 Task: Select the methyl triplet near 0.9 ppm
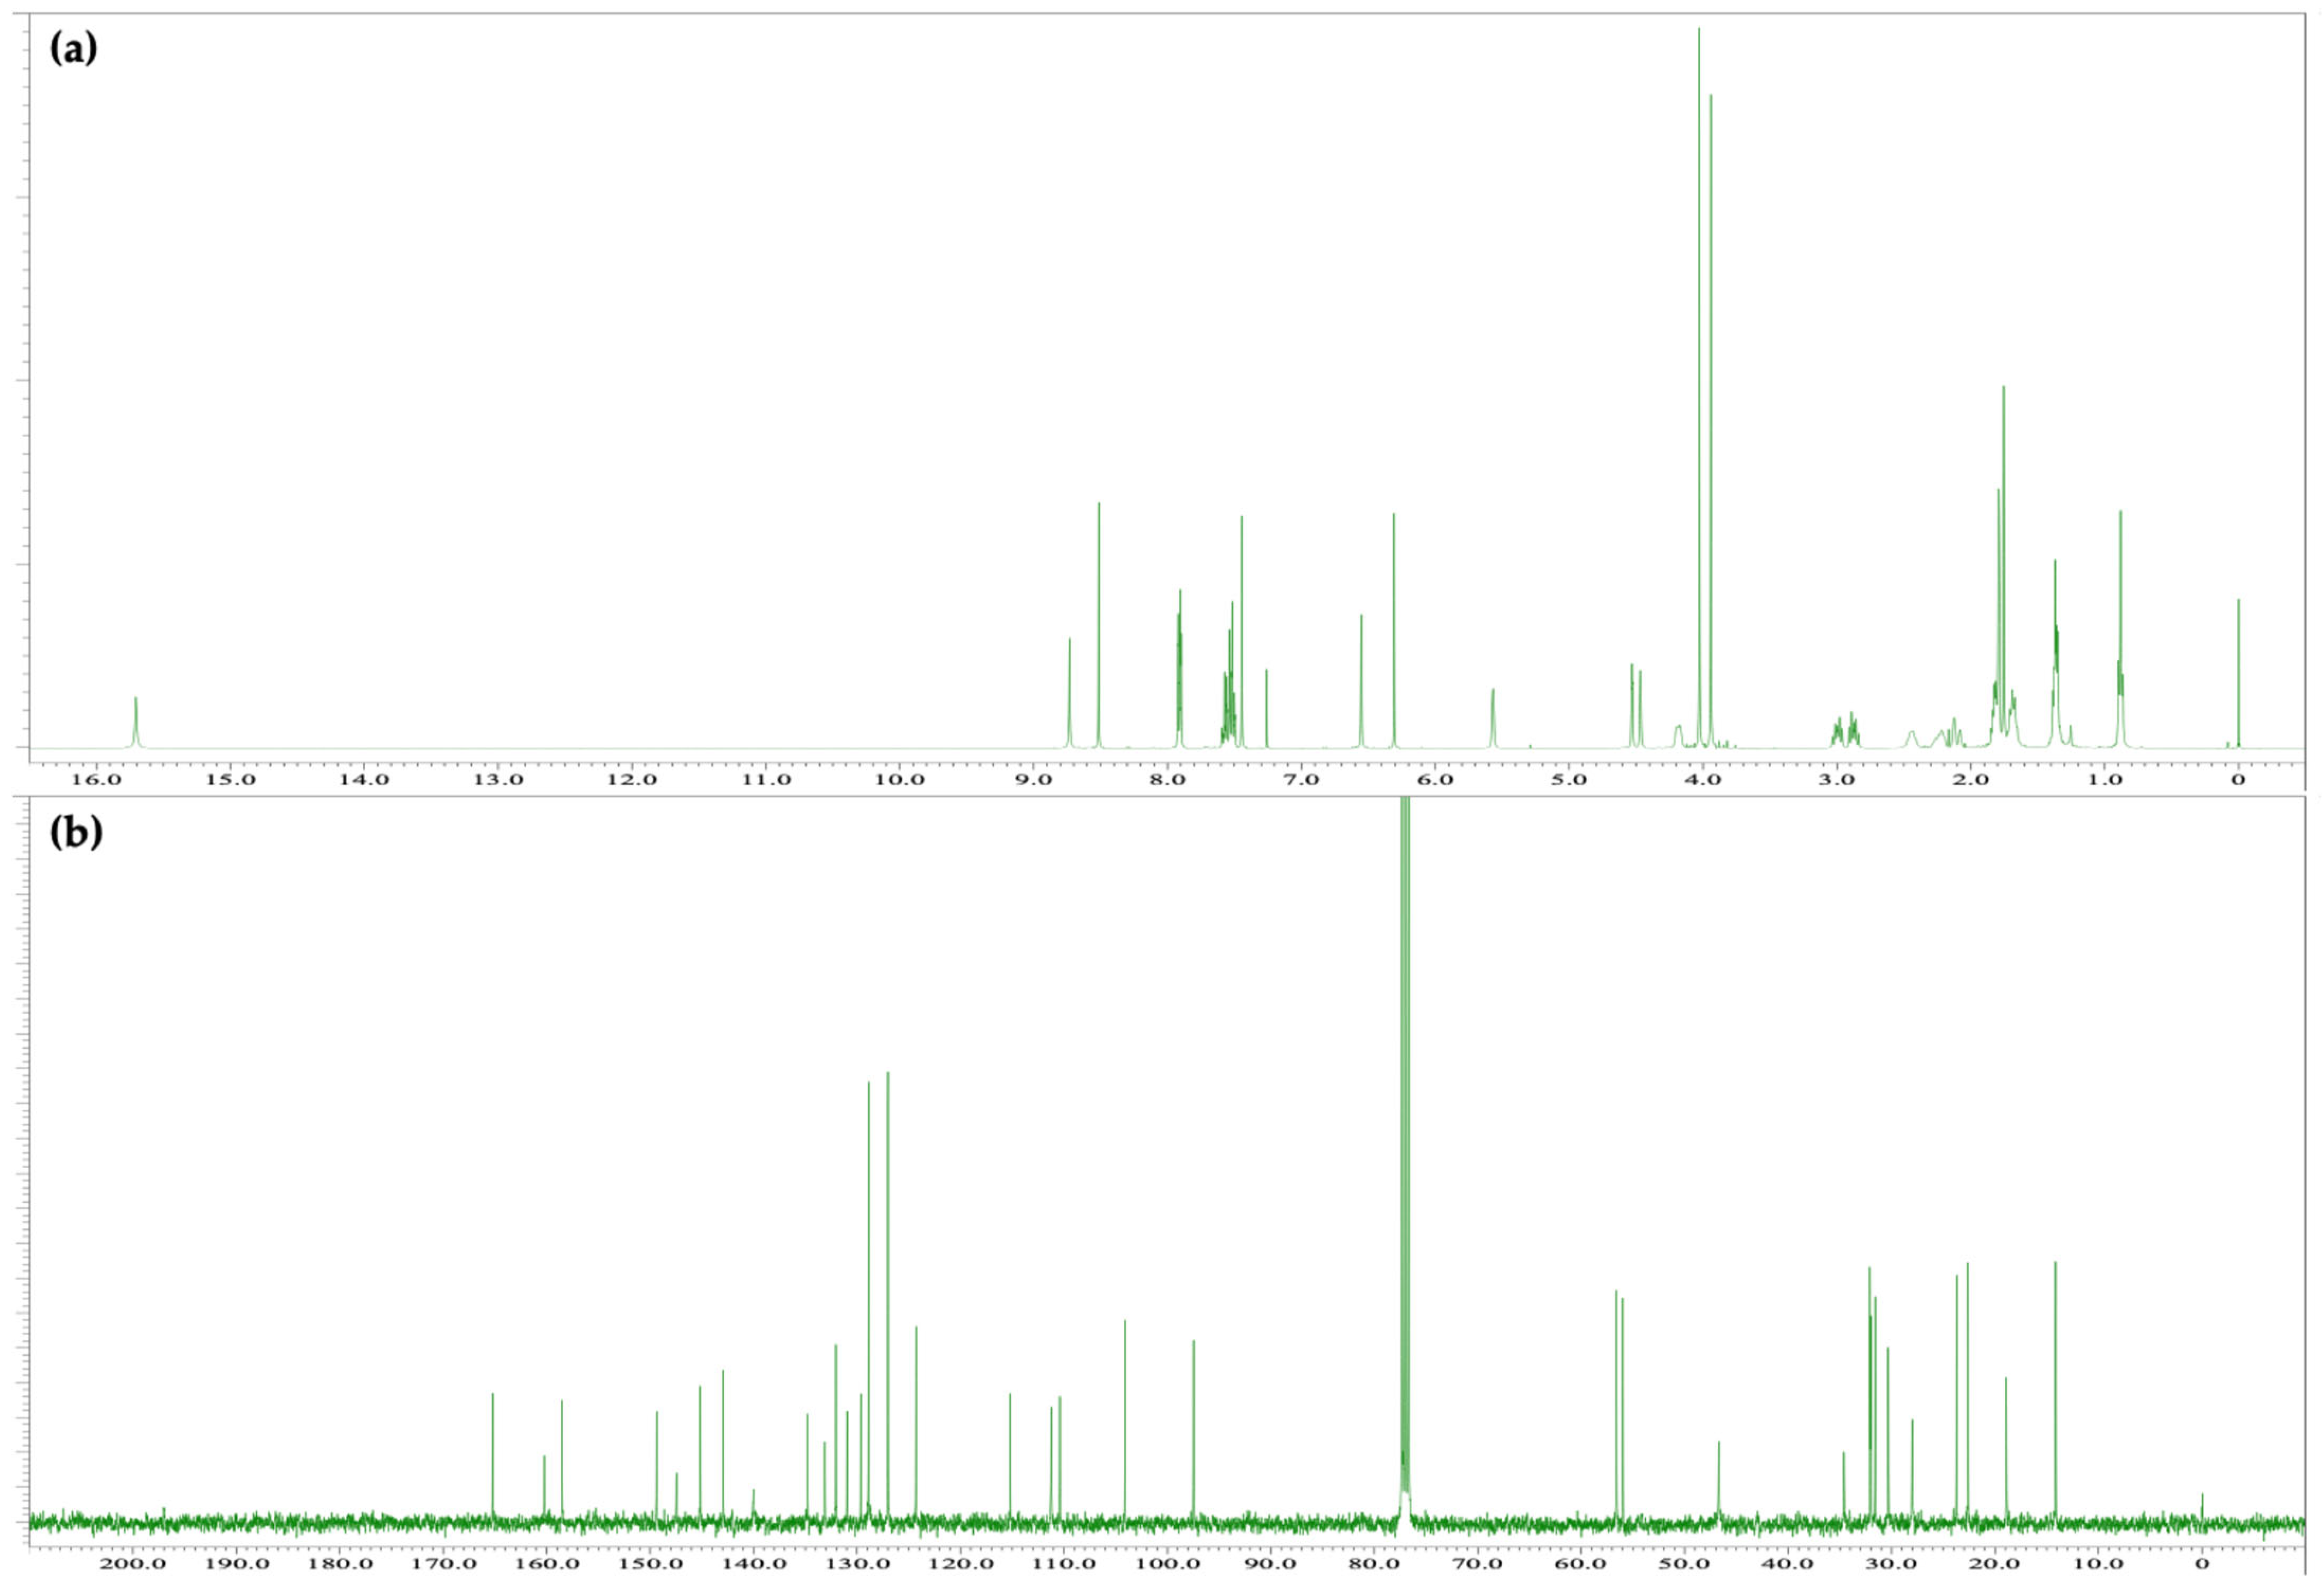[x=2120, y=630]
